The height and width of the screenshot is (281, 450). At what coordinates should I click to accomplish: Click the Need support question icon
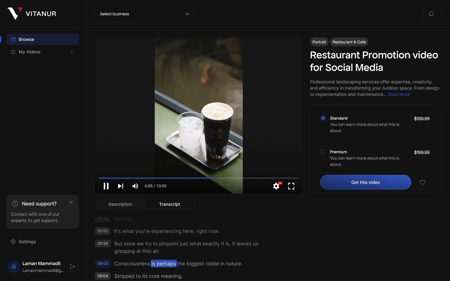click(15, 204)
